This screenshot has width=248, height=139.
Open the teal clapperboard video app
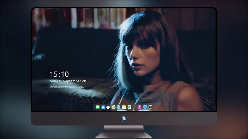[118, 107]
